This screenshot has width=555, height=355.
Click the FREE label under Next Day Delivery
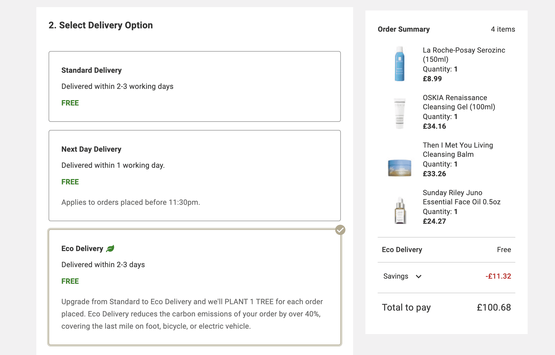coord(70,182)
